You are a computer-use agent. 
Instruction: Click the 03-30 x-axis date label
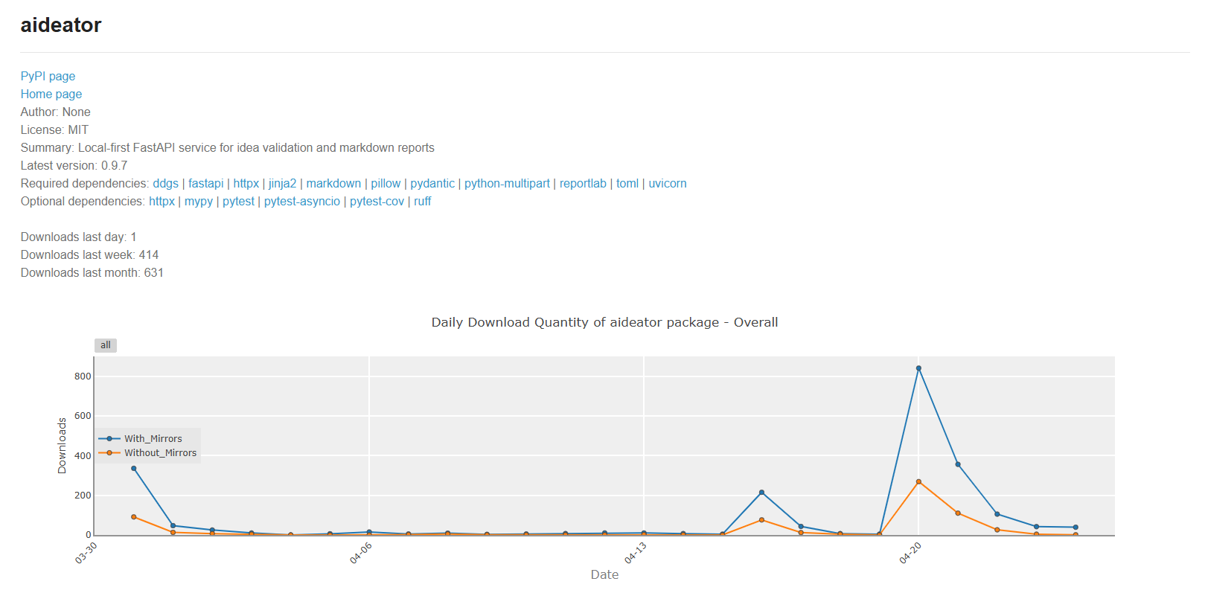[86, 554]
